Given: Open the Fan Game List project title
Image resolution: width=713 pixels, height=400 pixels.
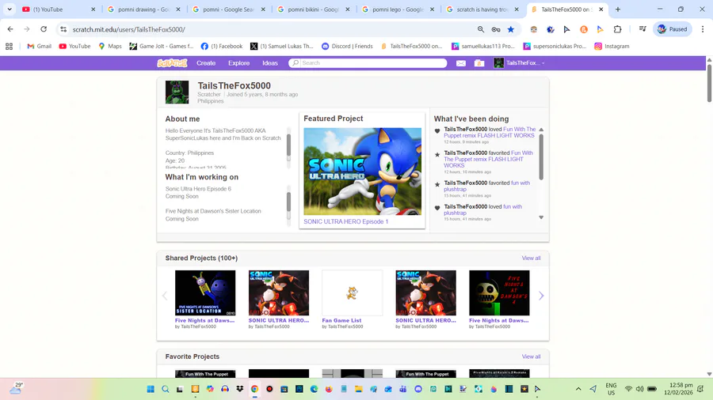Looking at the screenshot, I should click(341, 320).
